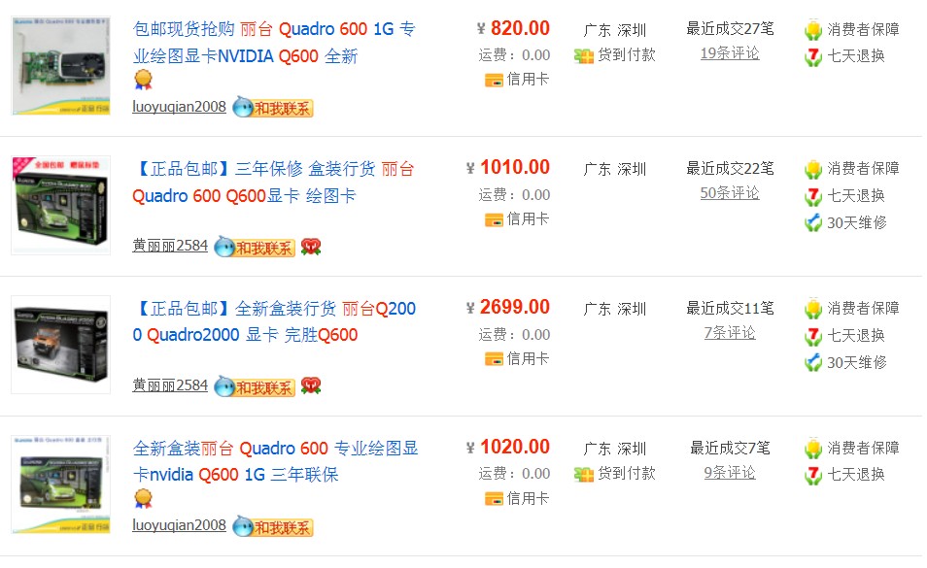Open the 50条评论 reviews link
927x568 pixels.
click(x=730, y=193)
